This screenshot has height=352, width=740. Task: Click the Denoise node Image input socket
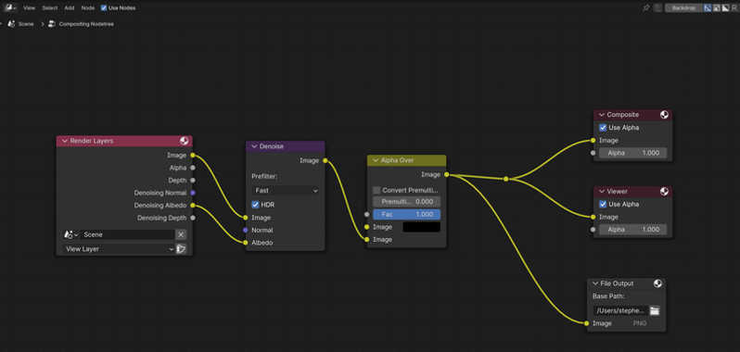[x=246, y=218]
